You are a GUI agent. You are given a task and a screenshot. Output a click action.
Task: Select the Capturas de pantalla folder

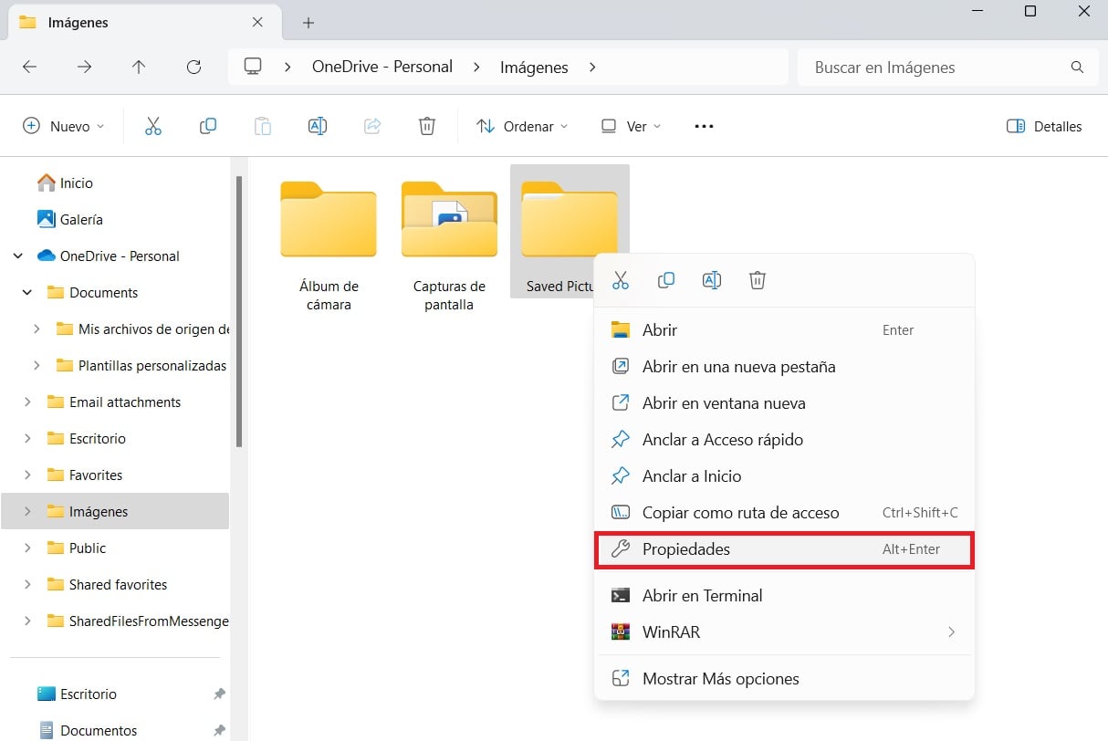(x=449, y=241)
